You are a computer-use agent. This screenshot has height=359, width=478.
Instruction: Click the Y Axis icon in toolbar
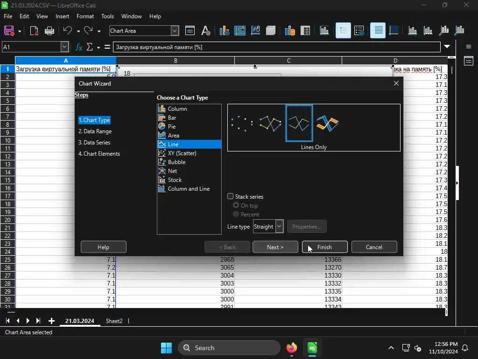point(428,30)
